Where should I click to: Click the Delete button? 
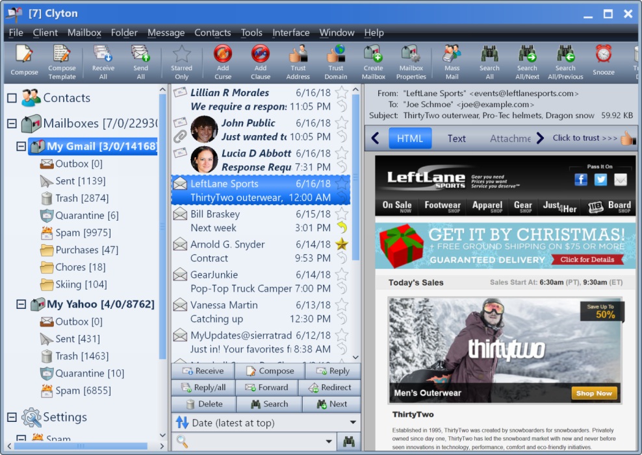tap(204, 404)
